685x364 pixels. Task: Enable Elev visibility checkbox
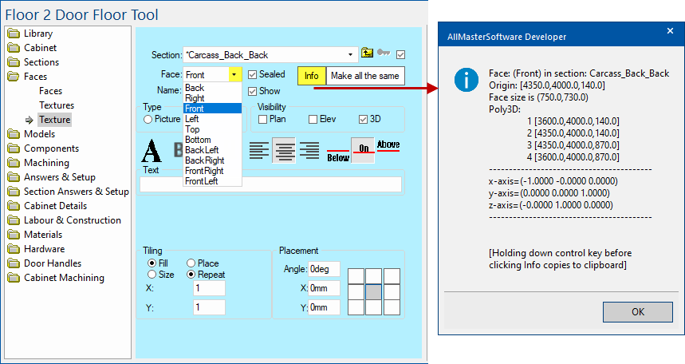313,120
